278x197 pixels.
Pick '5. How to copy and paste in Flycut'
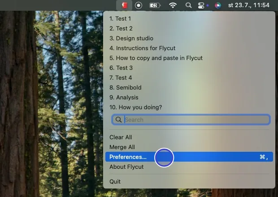(x=189, y=58)
